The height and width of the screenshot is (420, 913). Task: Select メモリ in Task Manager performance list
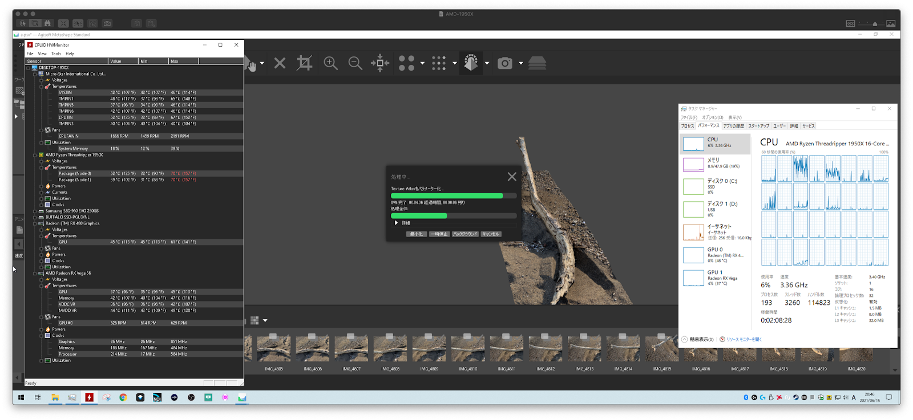[716, 164]
